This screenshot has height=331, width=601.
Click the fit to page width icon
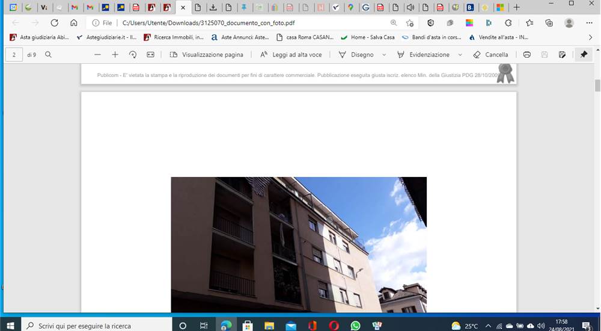tap(150, 55)
